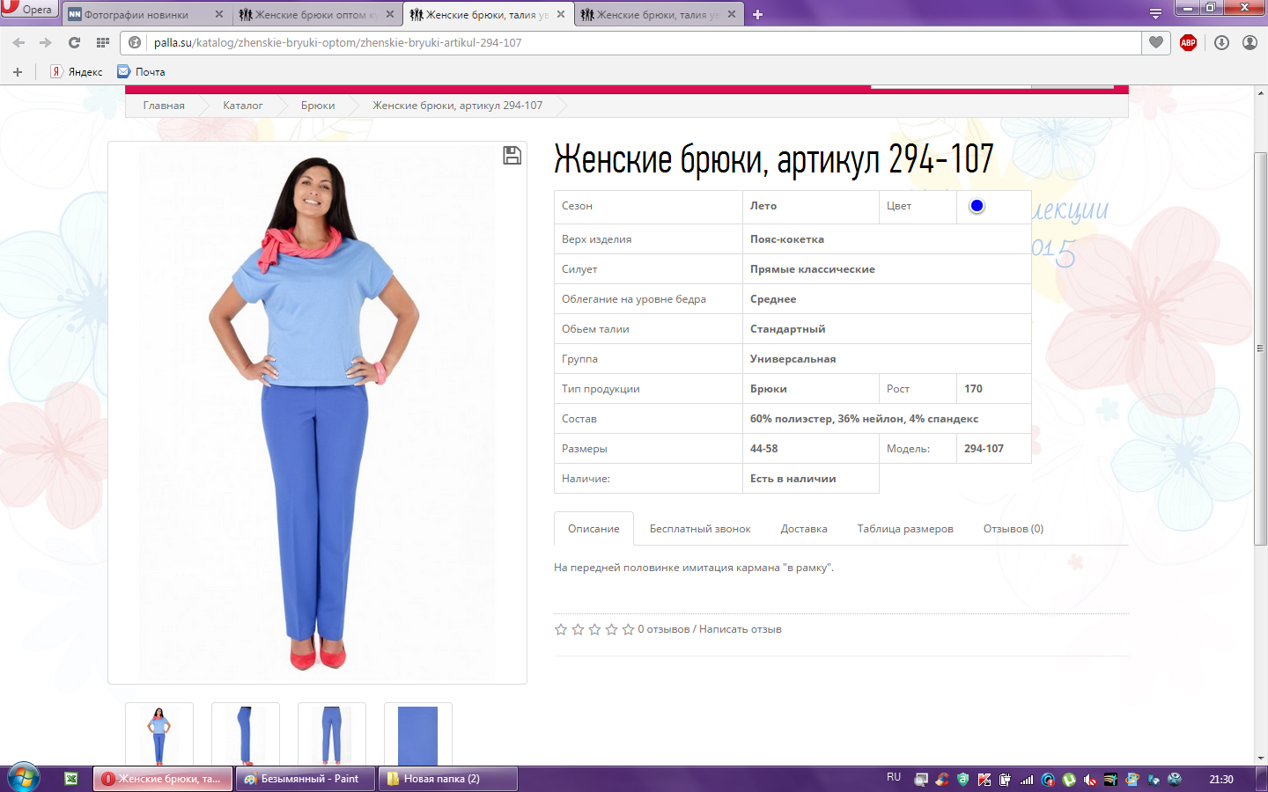
Task: Click the taskbar clock showing 21:30
Action: pyautogui.click(x=1221, y=780)
